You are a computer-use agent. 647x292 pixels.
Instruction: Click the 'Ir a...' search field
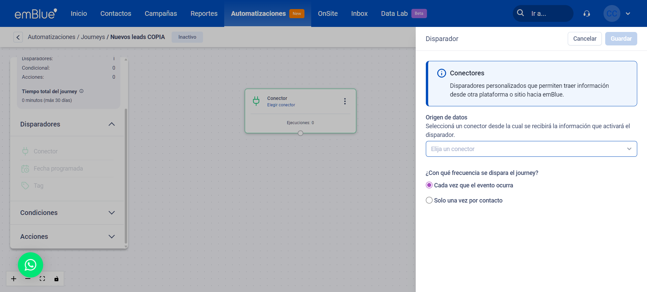(x=548, y=13)
